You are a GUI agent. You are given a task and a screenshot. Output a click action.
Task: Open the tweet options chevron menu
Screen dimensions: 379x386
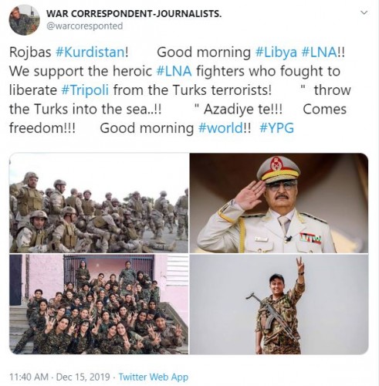(x=364, y=12)
